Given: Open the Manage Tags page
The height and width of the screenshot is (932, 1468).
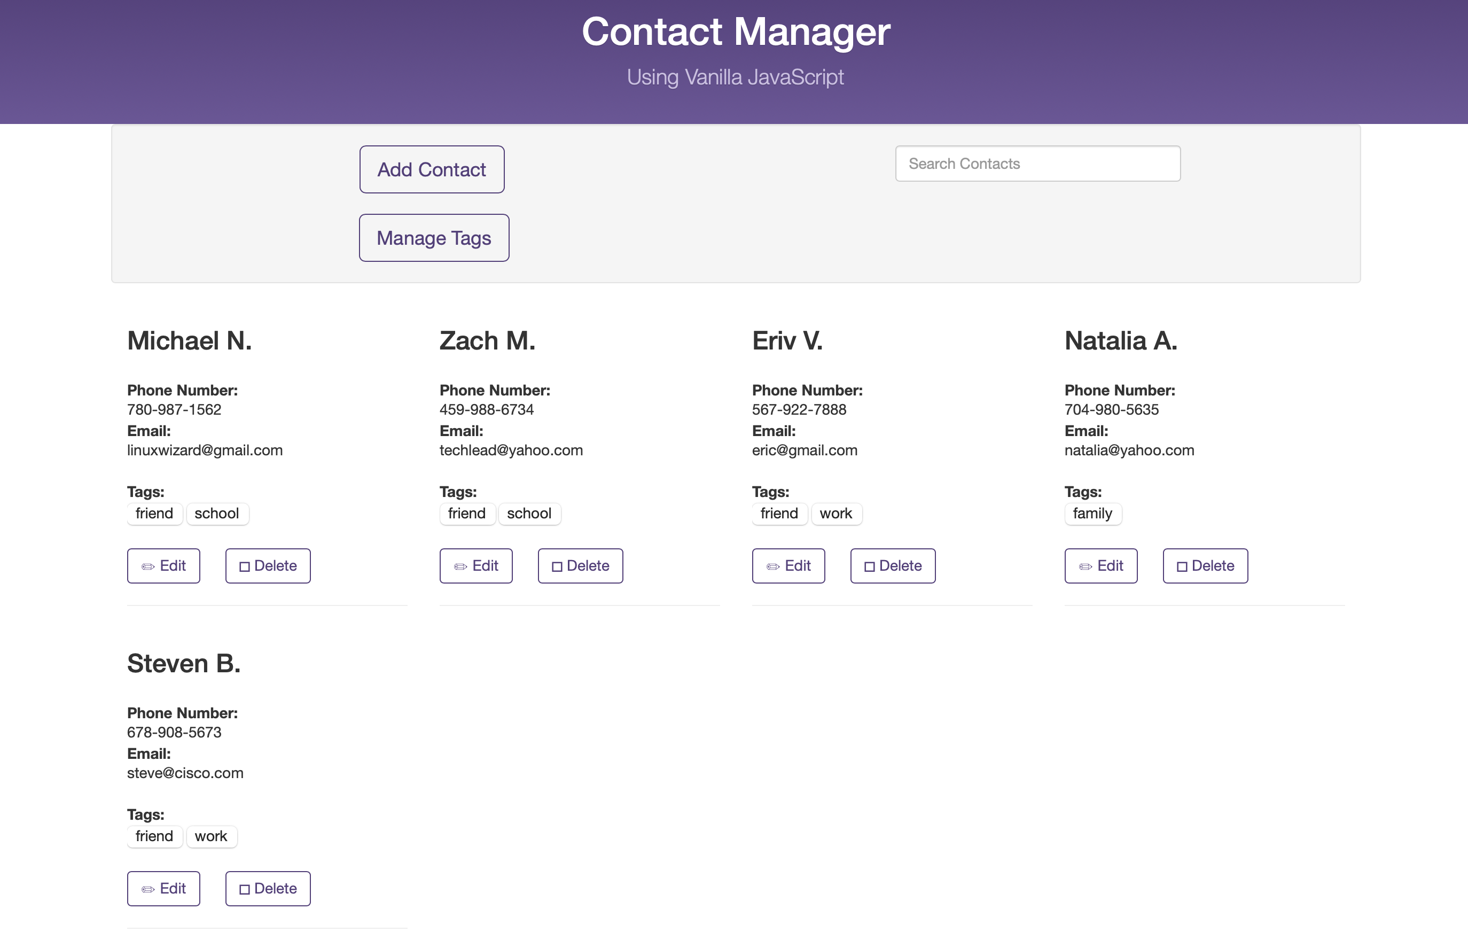Looking at the screenshot, I should click(433, 238).
